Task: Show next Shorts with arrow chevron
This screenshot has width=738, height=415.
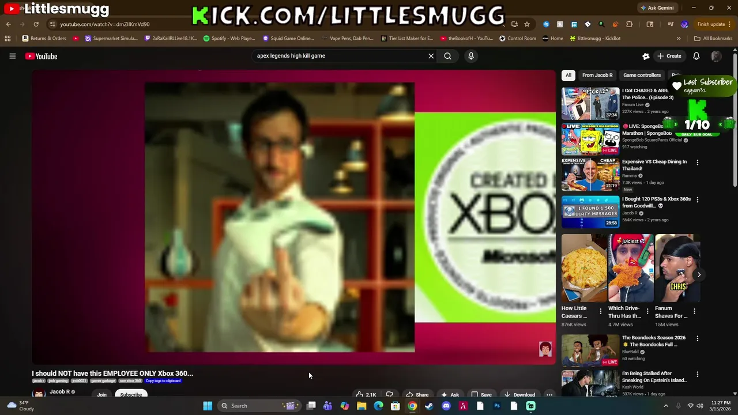Action: [699, 274]
